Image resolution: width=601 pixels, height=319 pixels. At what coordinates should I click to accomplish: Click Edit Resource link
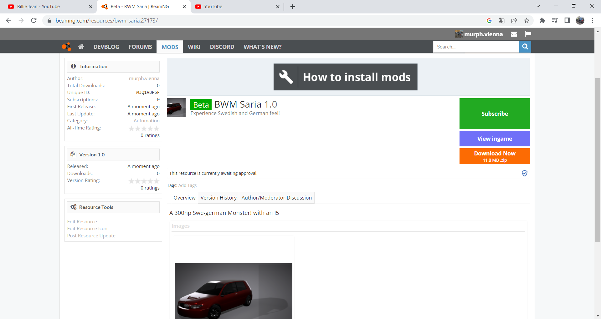click(82, 222)
